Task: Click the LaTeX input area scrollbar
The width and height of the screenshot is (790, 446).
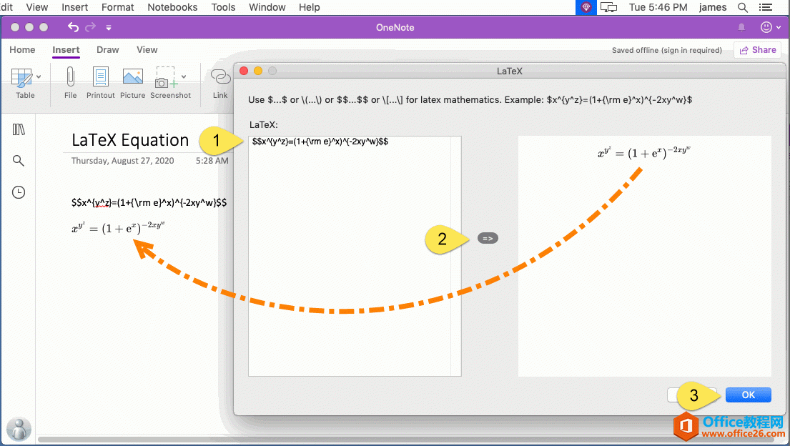Action: pos(456,256)
